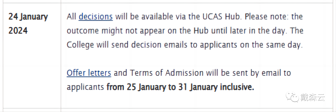Click the WeChat logo watermark icon

pos(292,97)
